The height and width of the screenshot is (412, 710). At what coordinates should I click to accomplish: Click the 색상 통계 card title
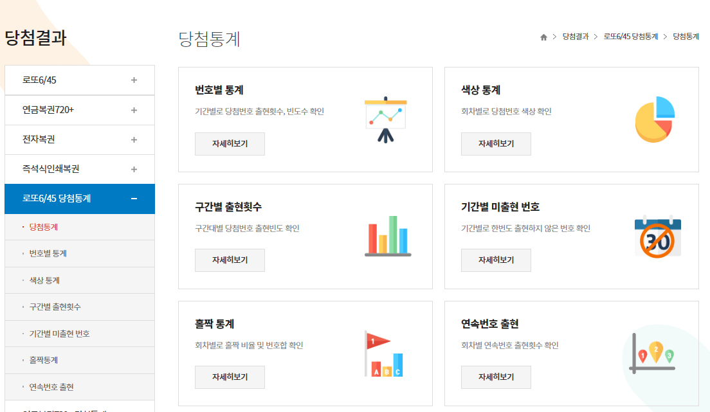point(481,90)
